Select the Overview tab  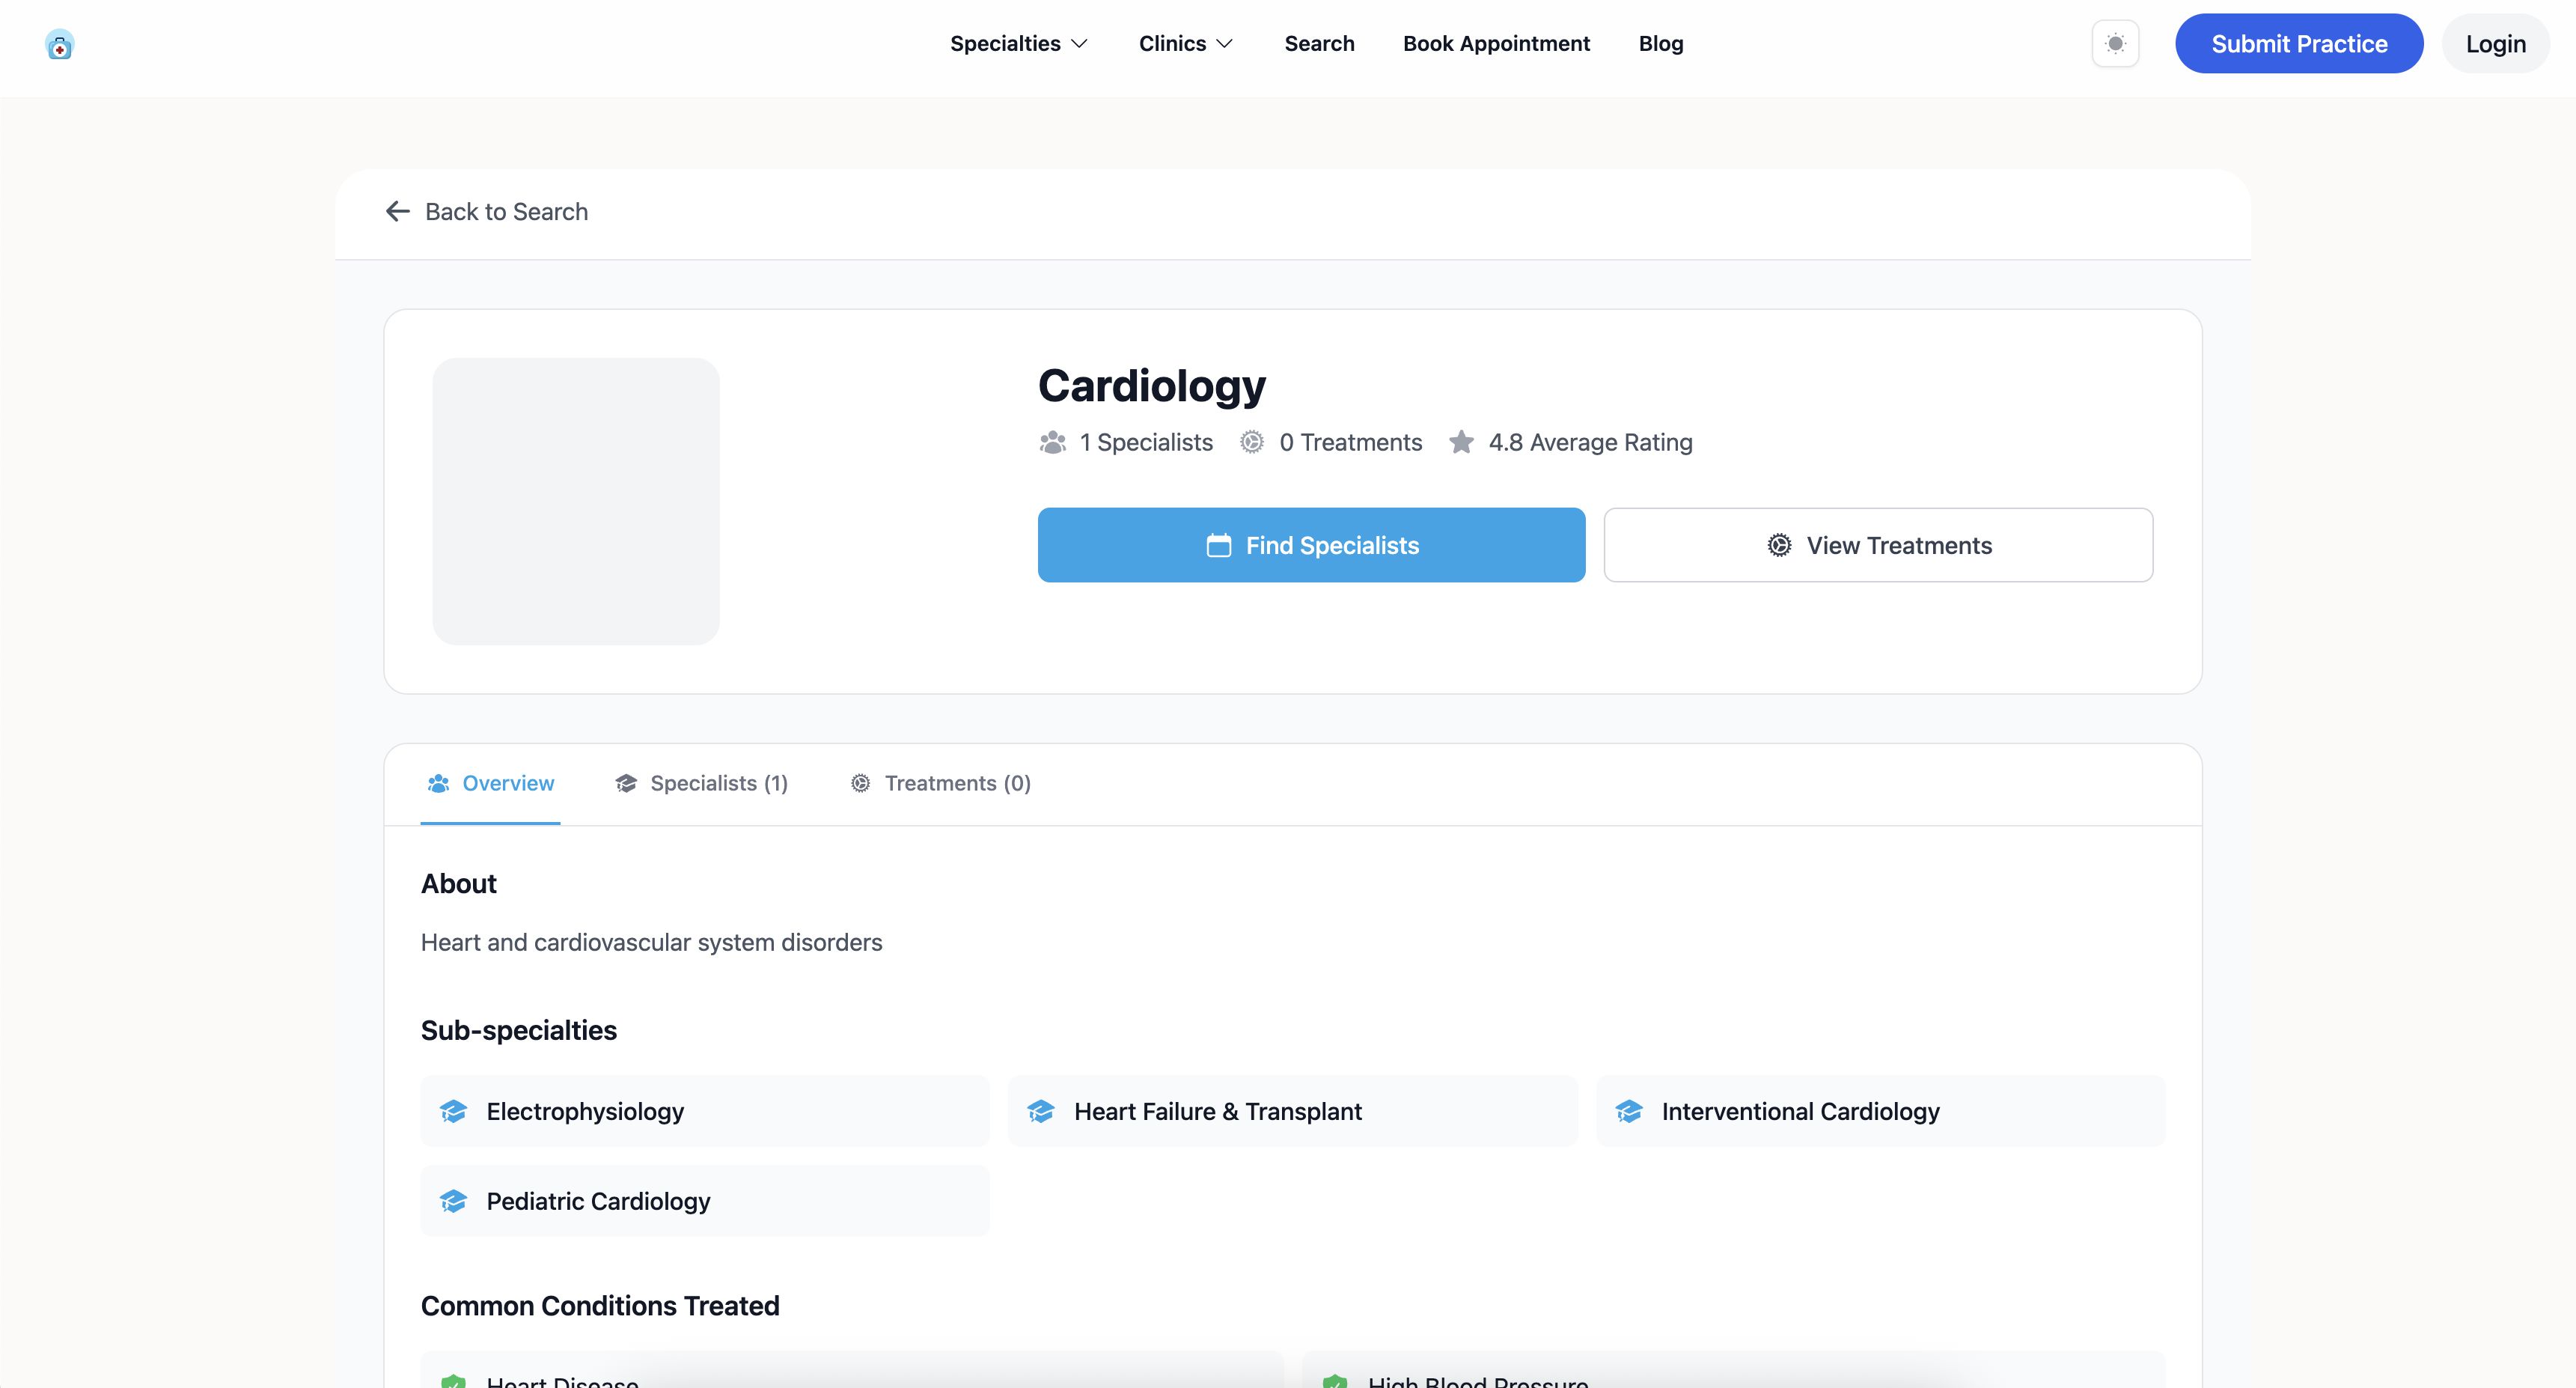click(490, 783)
